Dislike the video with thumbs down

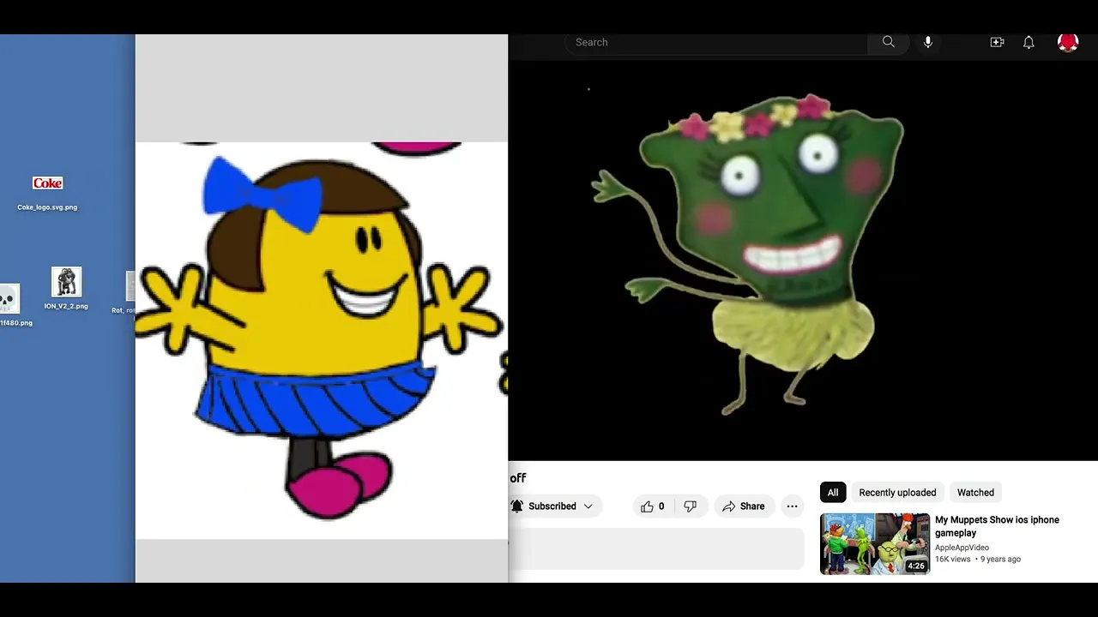(691, 506)
